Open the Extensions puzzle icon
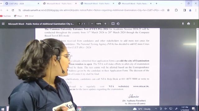199x111 pixels. [x=176, y=10]
